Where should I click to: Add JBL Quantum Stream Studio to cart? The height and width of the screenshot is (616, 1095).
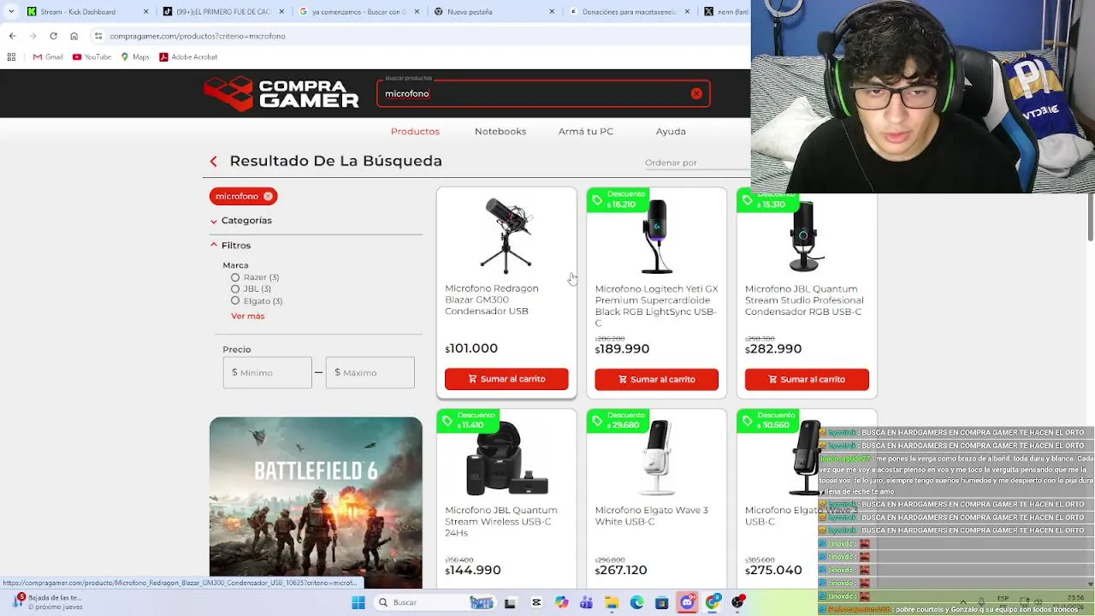(x=807, y=379)
